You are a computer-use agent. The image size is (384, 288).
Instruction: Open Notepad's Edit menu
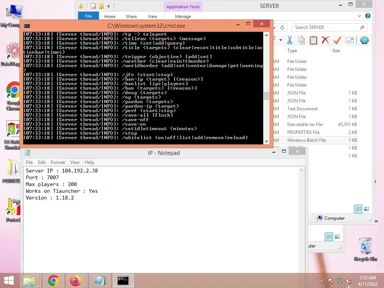point(42,162)
